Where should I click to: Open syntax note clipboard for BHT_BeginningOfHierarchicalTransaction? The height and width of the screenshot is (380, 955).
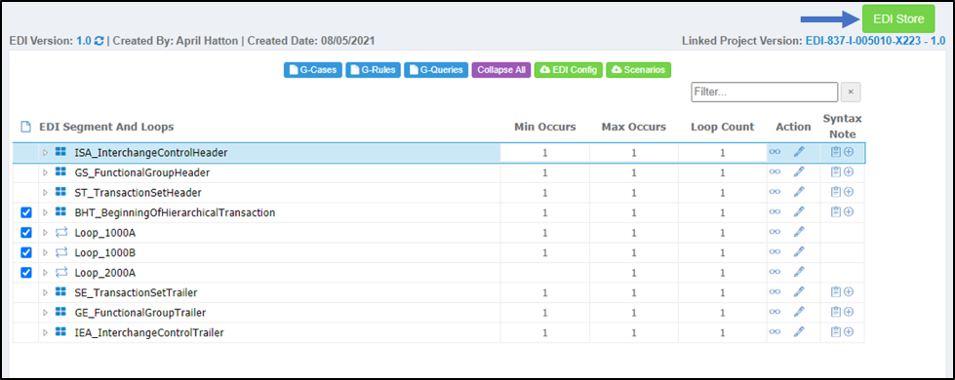coord(836,211)
